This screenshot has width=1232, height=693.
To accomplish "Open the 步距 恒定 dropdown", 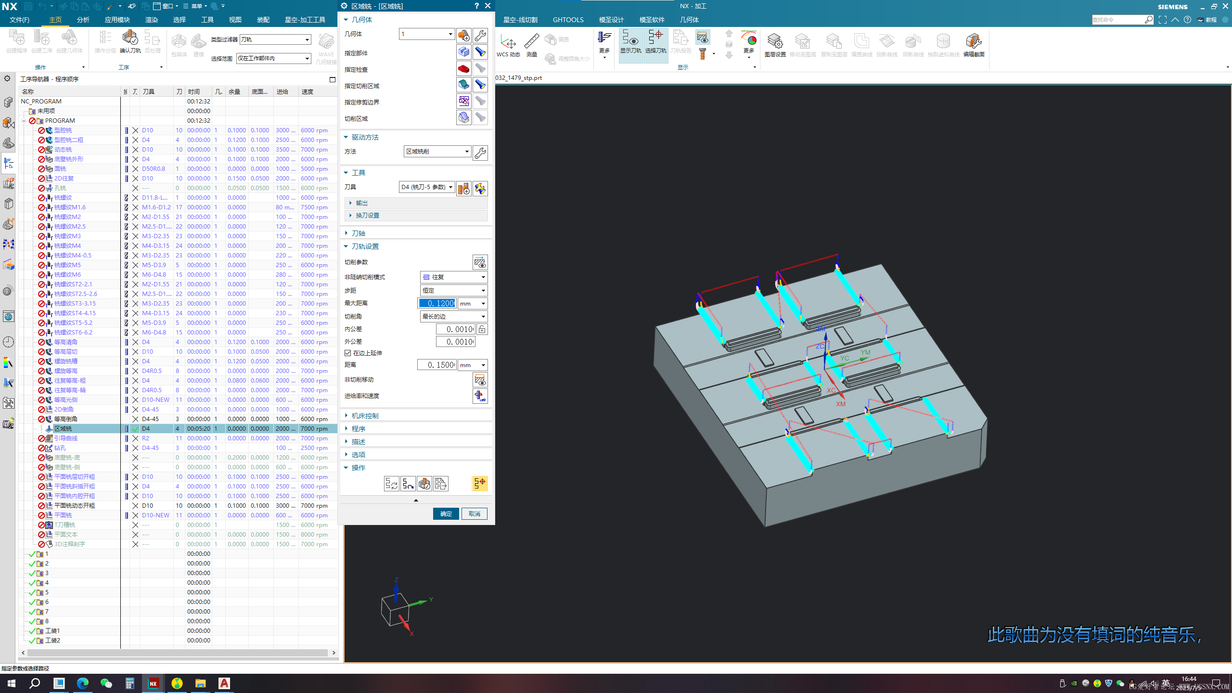I will point(454,291).
